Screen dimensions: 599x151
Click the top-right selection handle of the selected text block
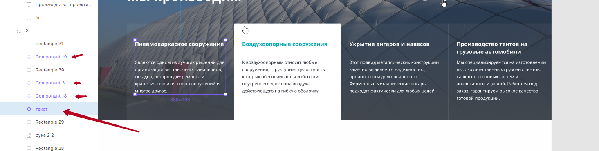pyautogui.click(x=226, y=40)
